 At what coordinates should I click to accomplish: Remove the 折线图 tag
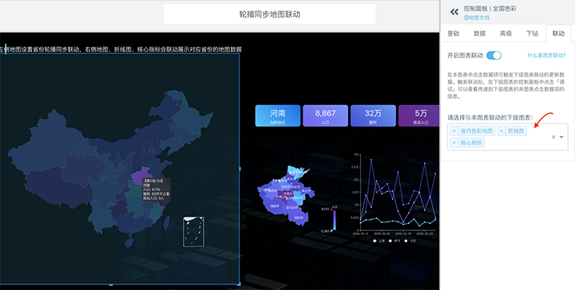click(502, 131)
